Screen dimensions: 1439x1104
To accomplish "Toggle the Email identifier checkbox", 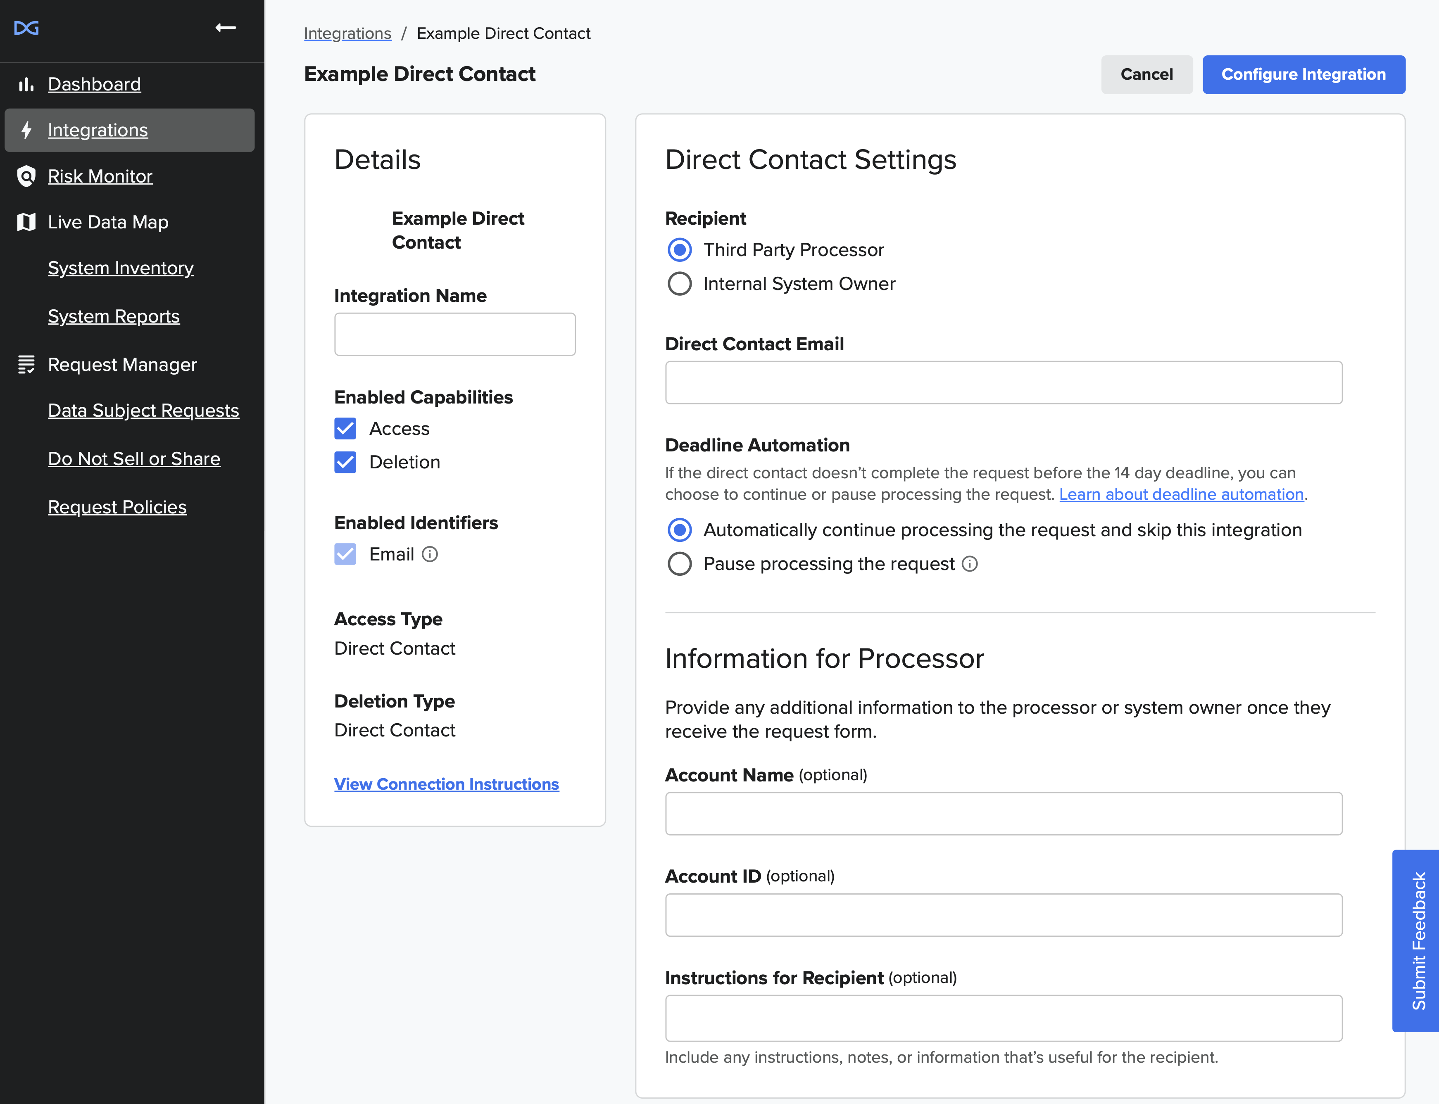I will [345, 554].
